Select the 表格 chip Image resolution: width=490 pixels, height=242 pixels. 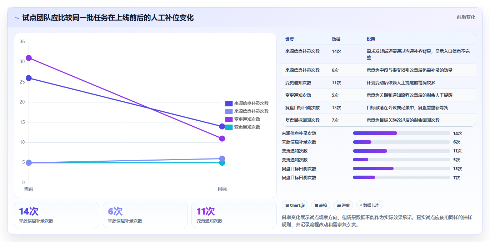pos(321,205)
